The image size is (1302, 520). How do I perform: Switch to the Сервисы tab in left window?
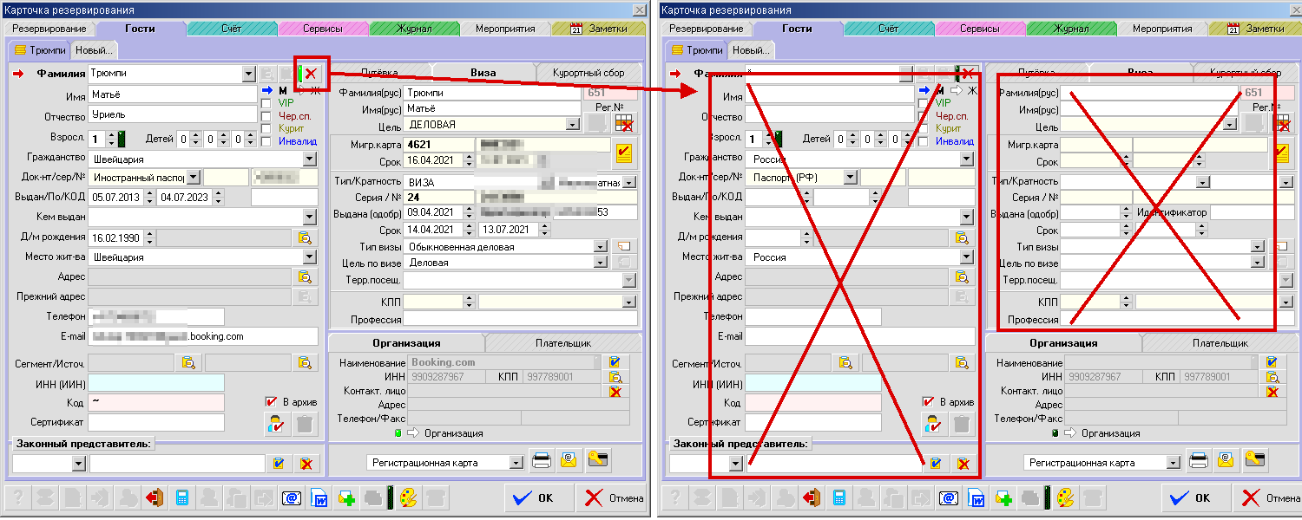click(x=323, y=29)
